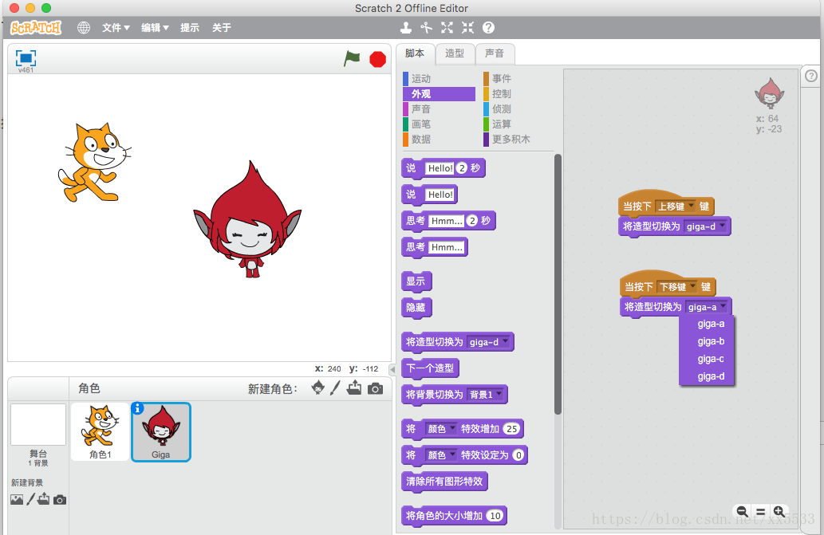The height and width of the screenshot is (535, 824).
Task: Select the Giga sprite thumbnail
Action: click(161, 432)
